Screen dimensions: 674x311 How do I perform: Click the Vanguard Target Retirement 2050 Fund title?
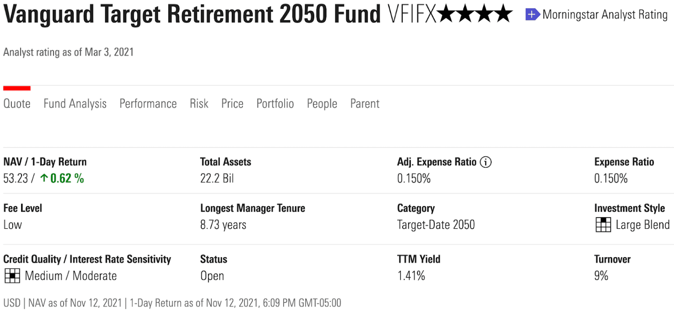pos(191,14)
